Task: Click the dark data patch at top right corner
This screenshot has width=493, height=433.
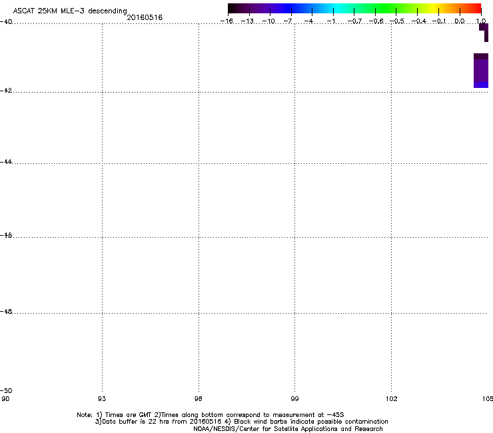Action: click(484, 32)
